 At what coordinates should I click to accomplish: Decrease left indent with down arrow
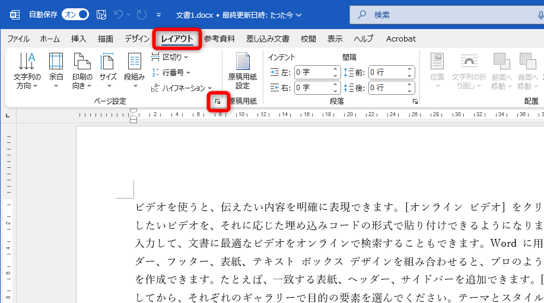point(335,75)
